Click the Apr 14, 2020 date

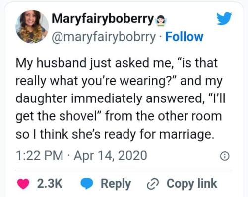tap(110, 156)
